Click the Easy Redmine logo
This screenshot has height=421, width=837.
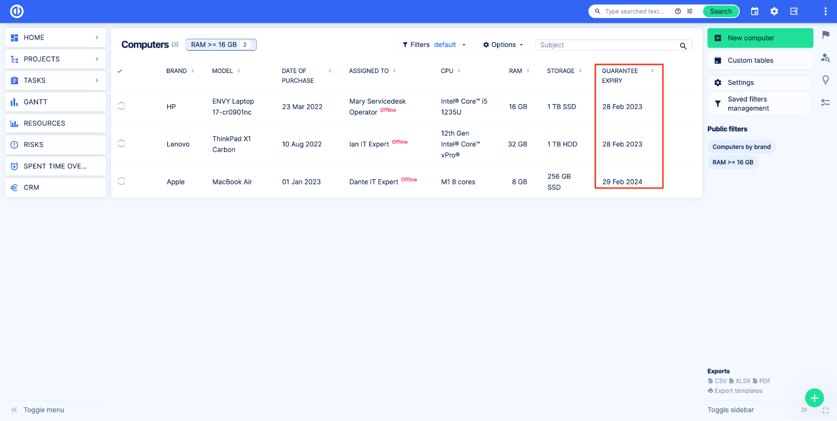pos(16,11)
